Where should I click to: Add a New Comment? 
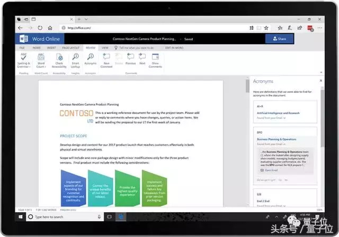[x=106, y=61]
